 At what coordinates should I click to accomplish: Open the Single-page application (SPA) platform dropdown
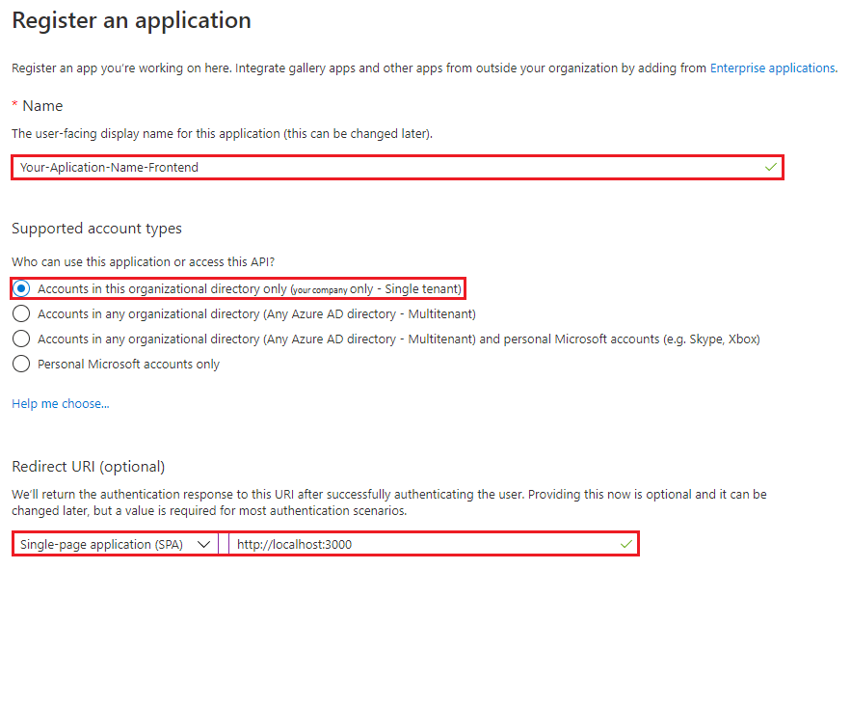[x=115, y=544]
